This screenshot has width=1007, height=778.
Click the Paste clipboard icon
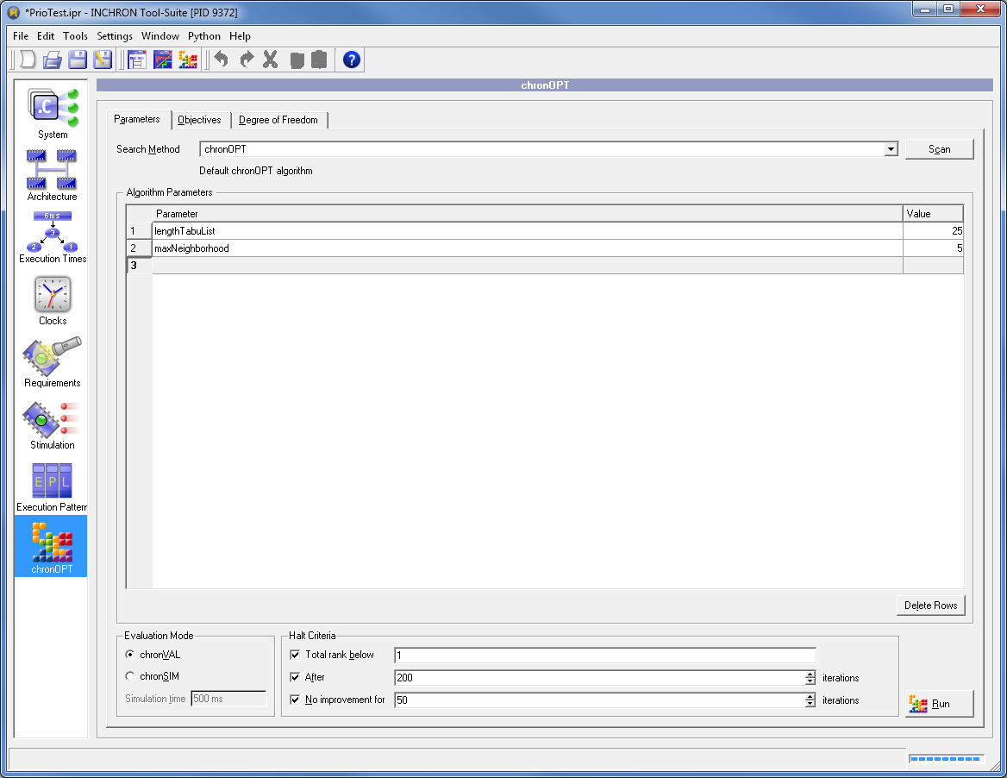point(319,60)
